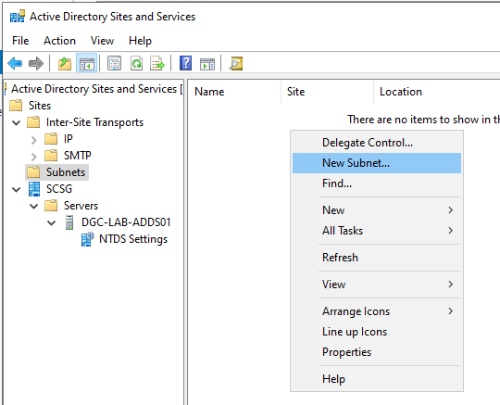The height and width of the screenshot is (405, 500).
Task: Click the Find magnifier toolbar icon
Action: pos(236,64)
